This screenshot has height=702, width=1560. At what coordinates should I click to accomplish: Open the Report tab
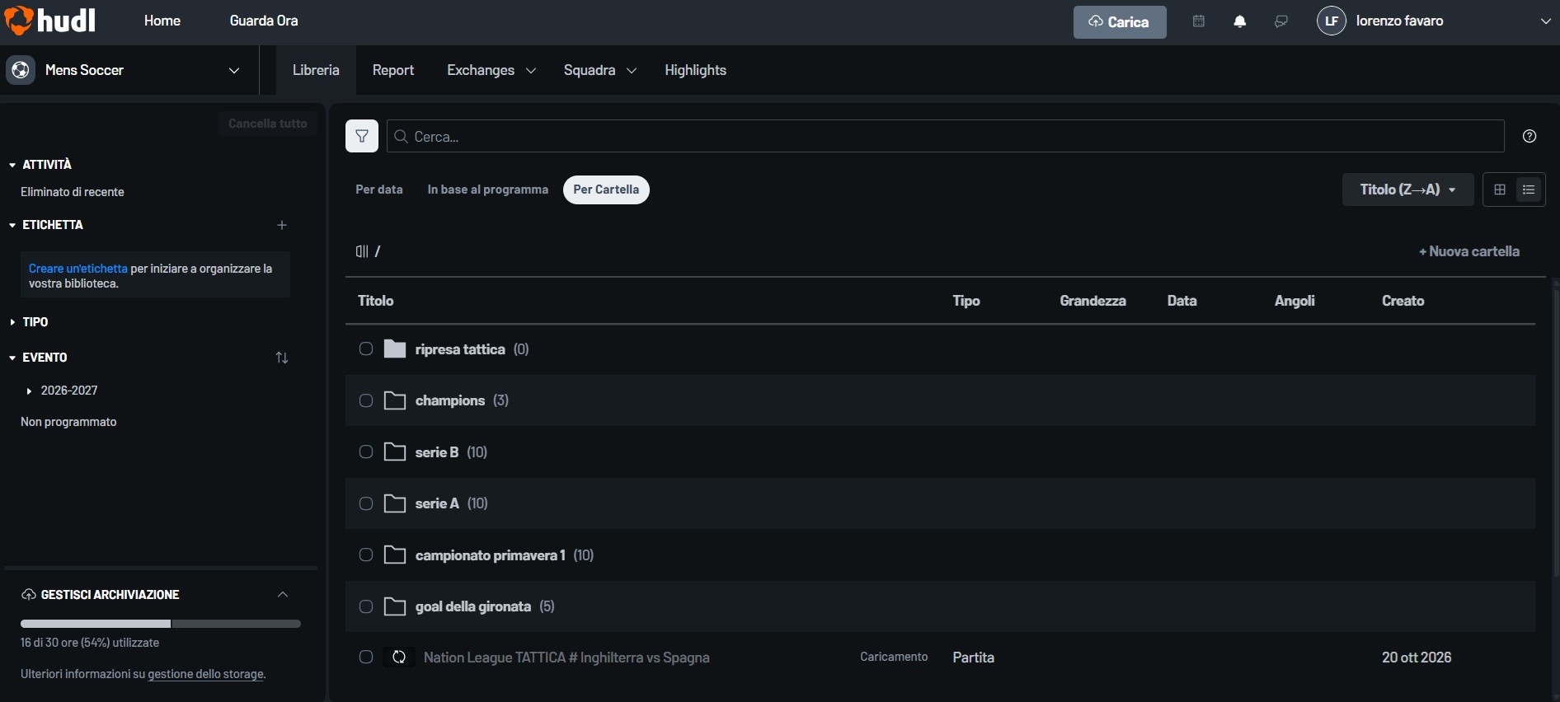point(393,70)
